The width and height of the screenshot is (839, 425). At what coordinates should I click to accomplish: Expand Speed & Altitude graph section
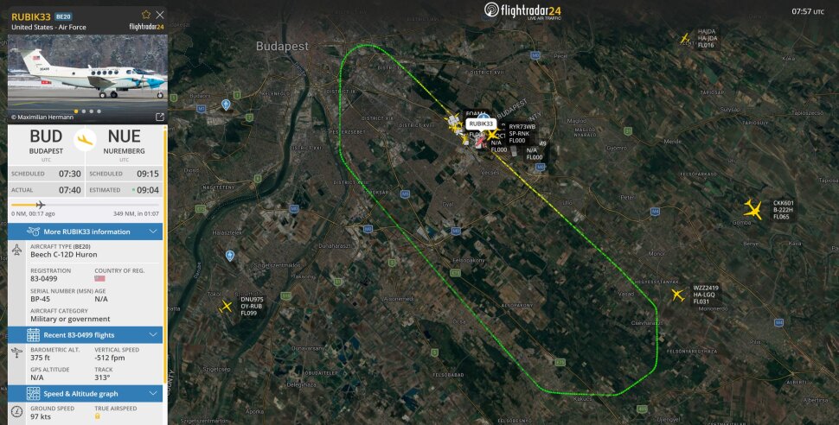tap(85, 393)
